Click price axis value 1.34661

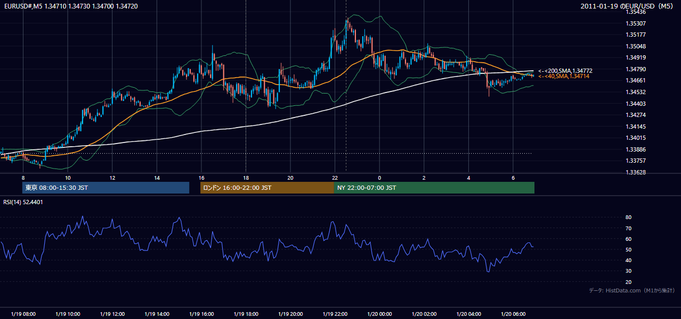(x=635, y=81)
